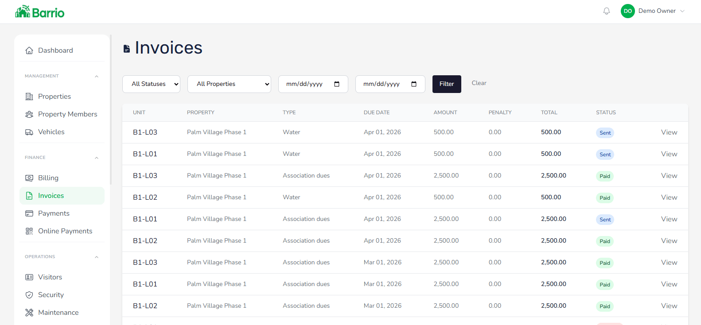Click the Dashboard home icon
The image size is (701, 325).
click(29, 50)
